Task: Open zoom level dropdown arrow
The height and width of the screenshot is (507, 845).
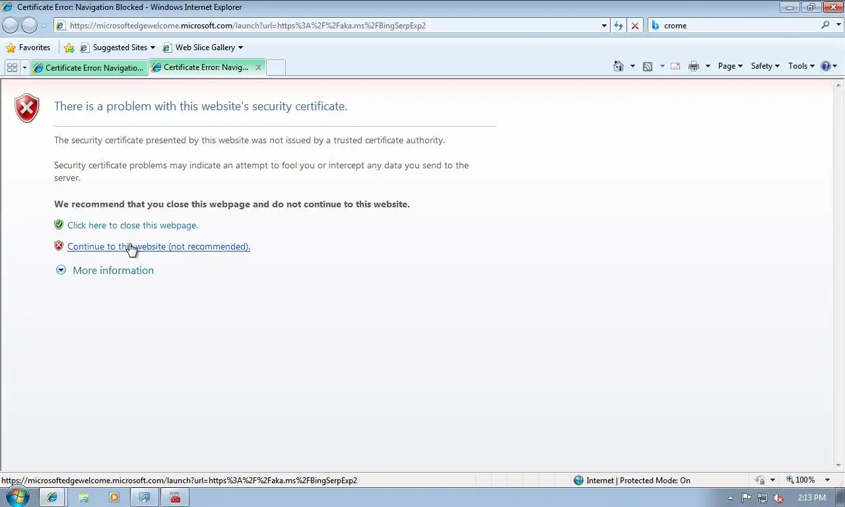Action: [827, 481]
